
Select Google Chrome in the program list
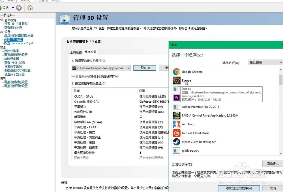192,72
